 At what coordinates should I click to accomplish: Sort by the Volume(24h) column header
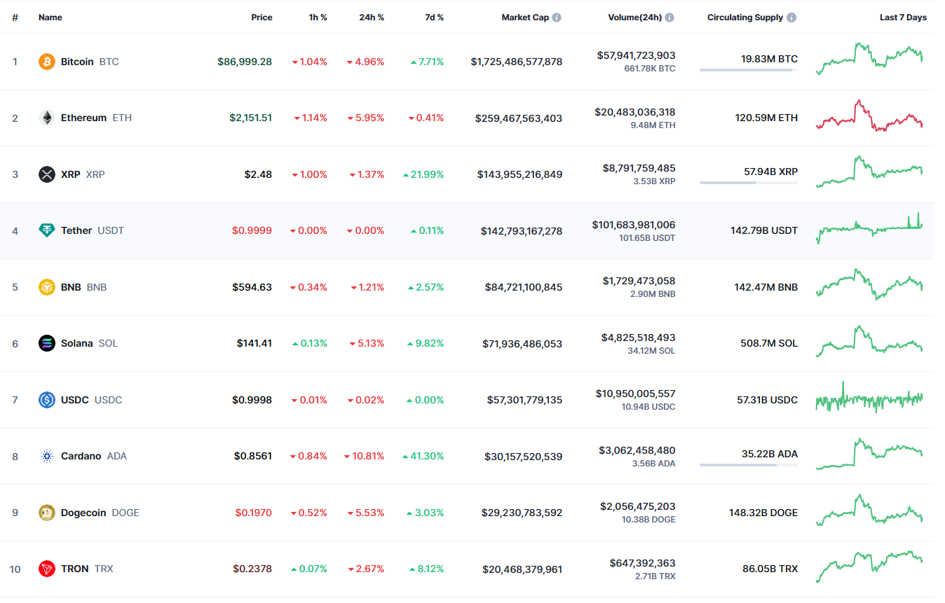(x=634, y=18)
